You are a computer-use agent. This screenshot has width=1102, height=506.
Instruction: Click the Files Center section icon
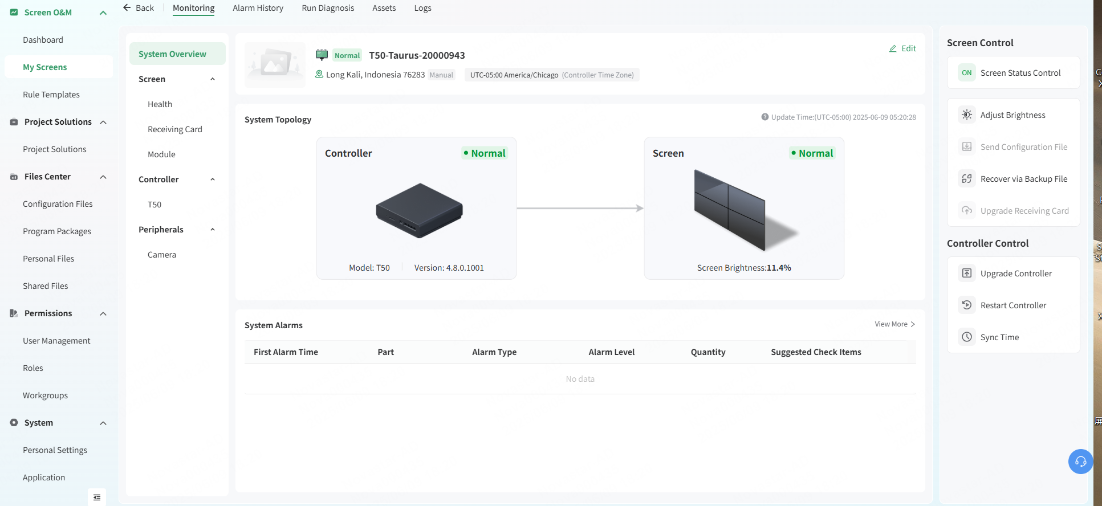14,177
